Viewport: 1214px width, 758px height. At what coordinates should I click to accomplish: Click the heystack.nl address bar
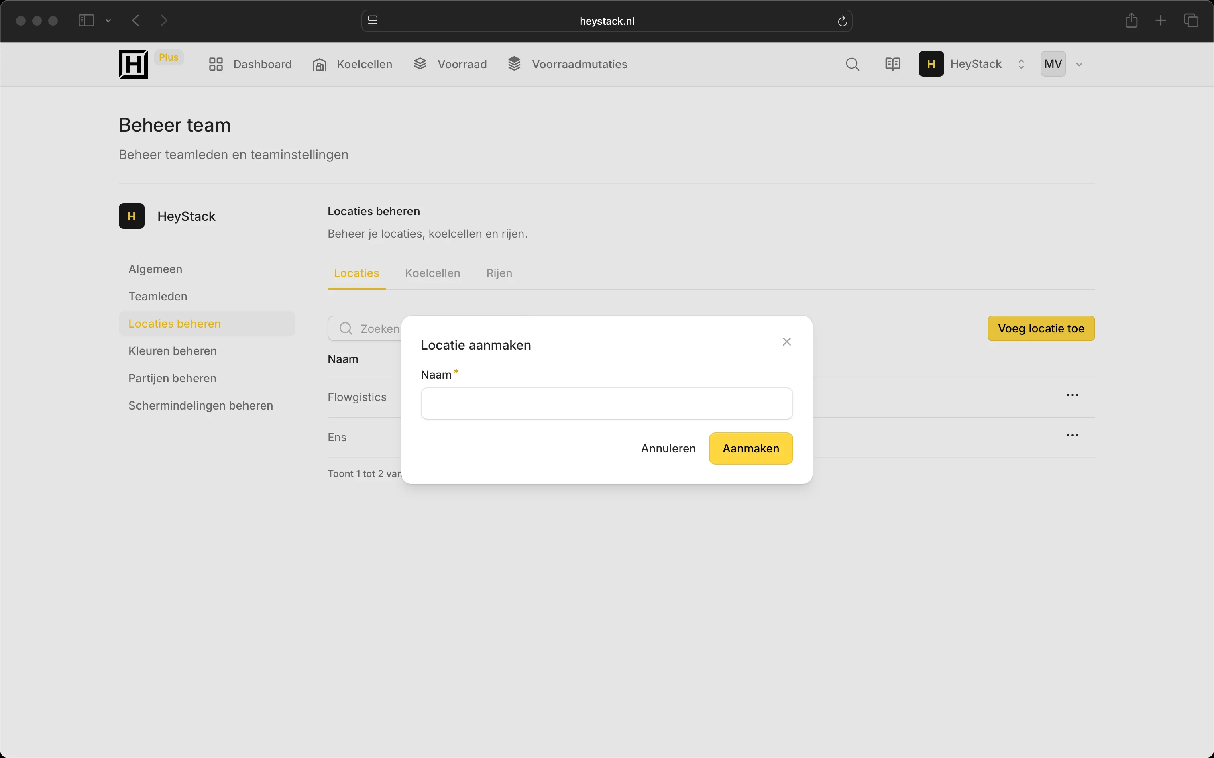607,21
